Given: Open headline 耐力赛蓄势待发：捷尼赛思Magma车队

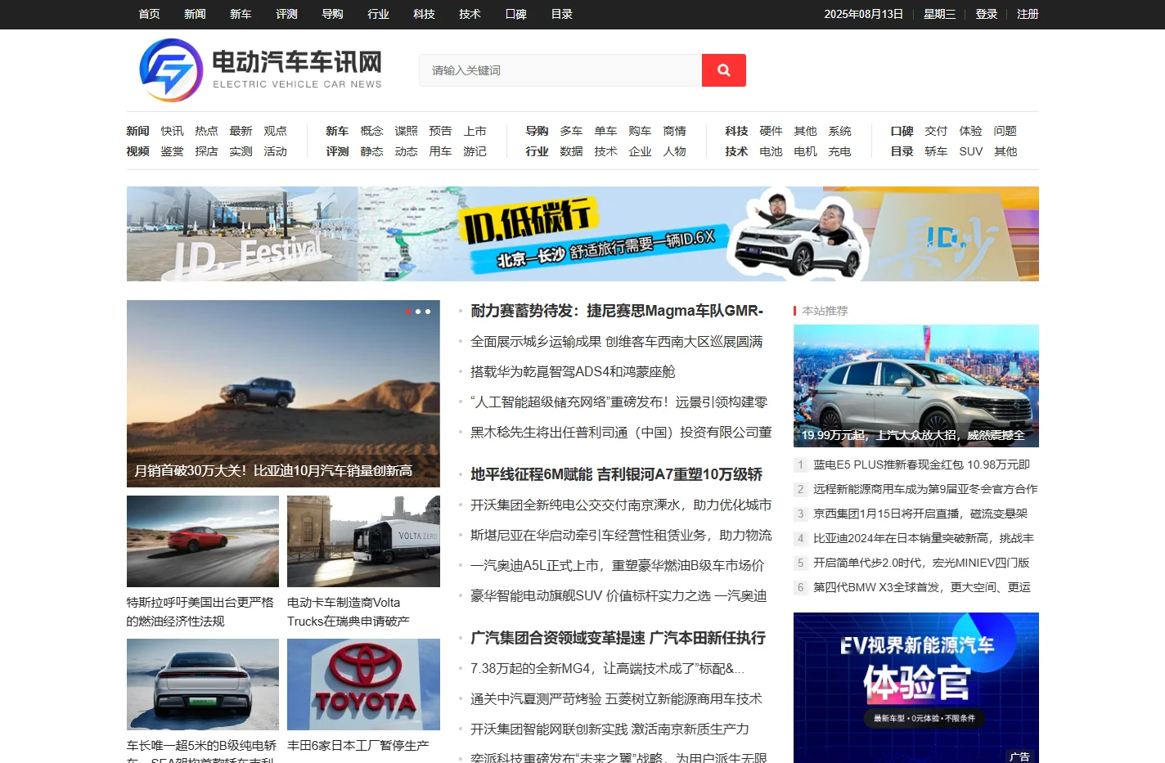Looking at the screenshot, I should pos(617,311).
